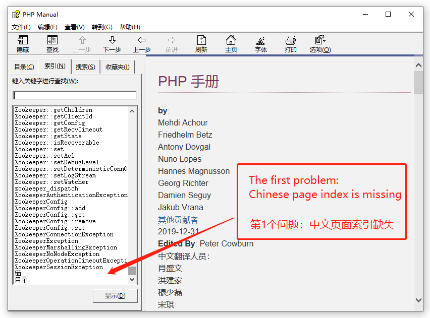Select index entry ZookeeperMarshallingException

[x=66, y=247]
